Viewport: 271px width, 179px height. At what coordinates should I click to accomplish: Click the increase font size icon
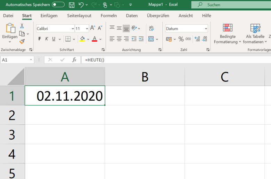point(92,28)
